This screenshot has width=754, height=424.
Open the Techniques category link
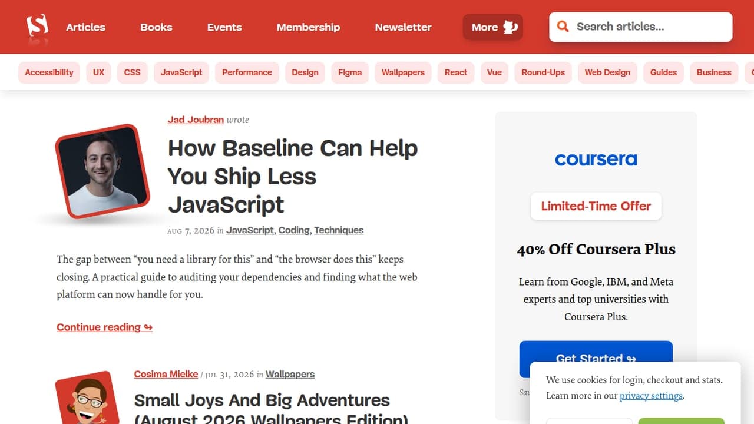(x=339, y=230)
